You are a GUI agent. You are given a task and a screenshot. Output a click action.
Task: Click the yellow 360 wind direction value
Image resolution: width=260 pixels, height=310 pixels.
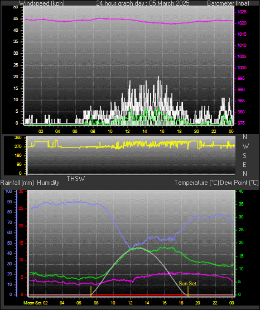18,138
